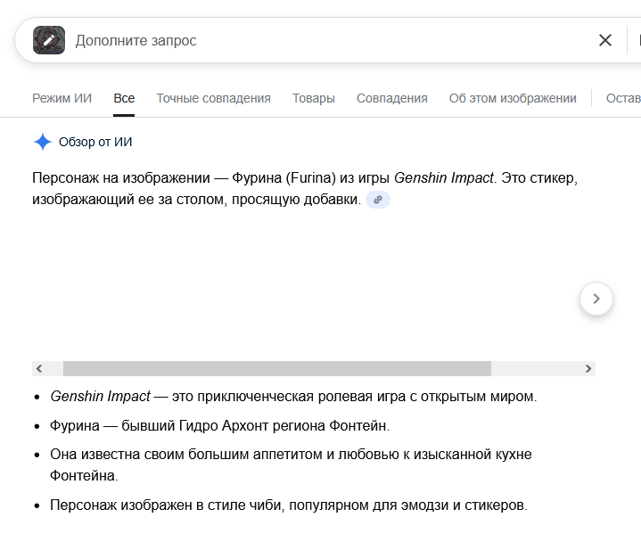Click the horizontal scrollbar left arrow
641x534 pixels.
point(39,368)
